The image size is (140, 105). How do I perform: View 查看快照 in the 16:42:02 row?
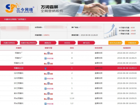99,78
